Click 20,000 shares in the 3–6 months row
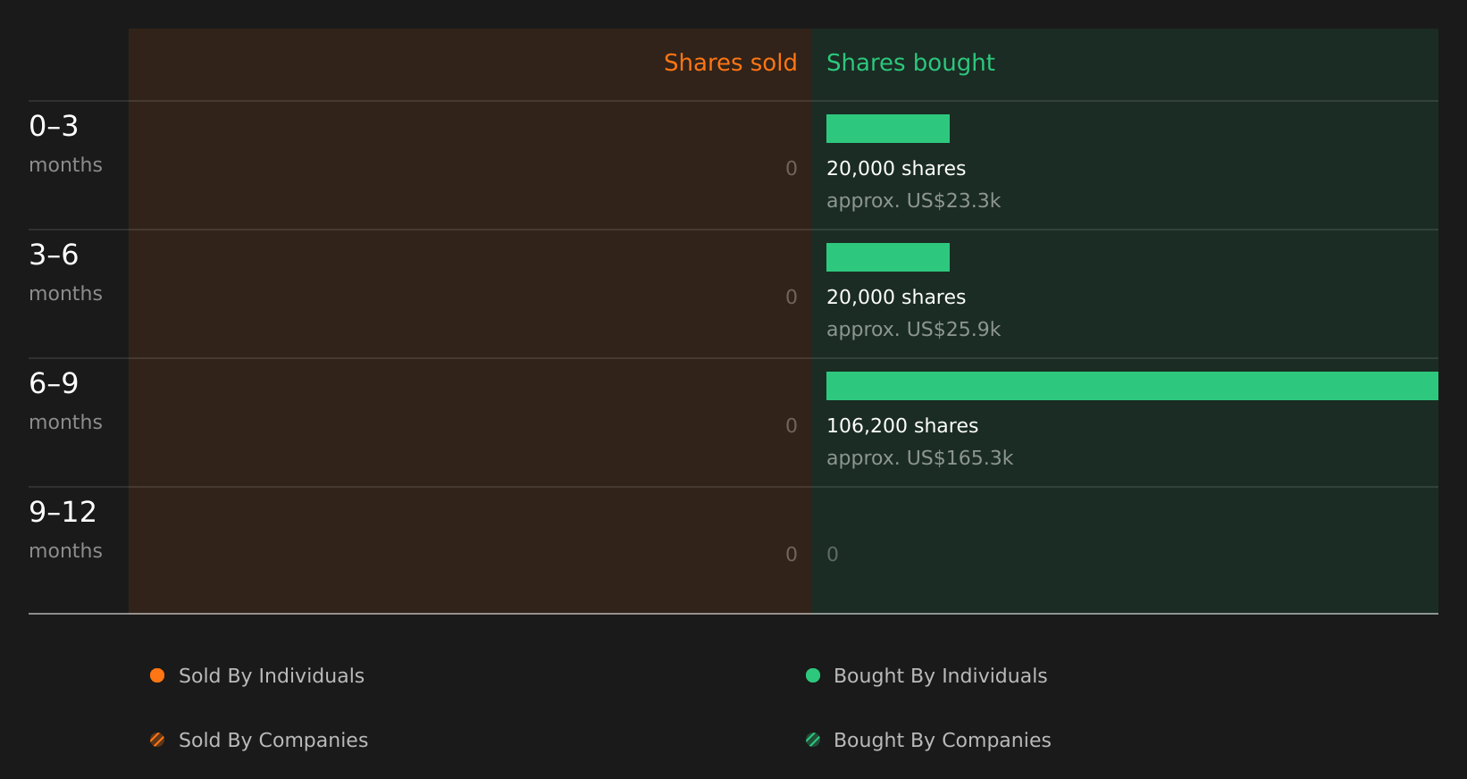Image resolution: width=1467 pixels, height=779 pixels. coord(896,297)
